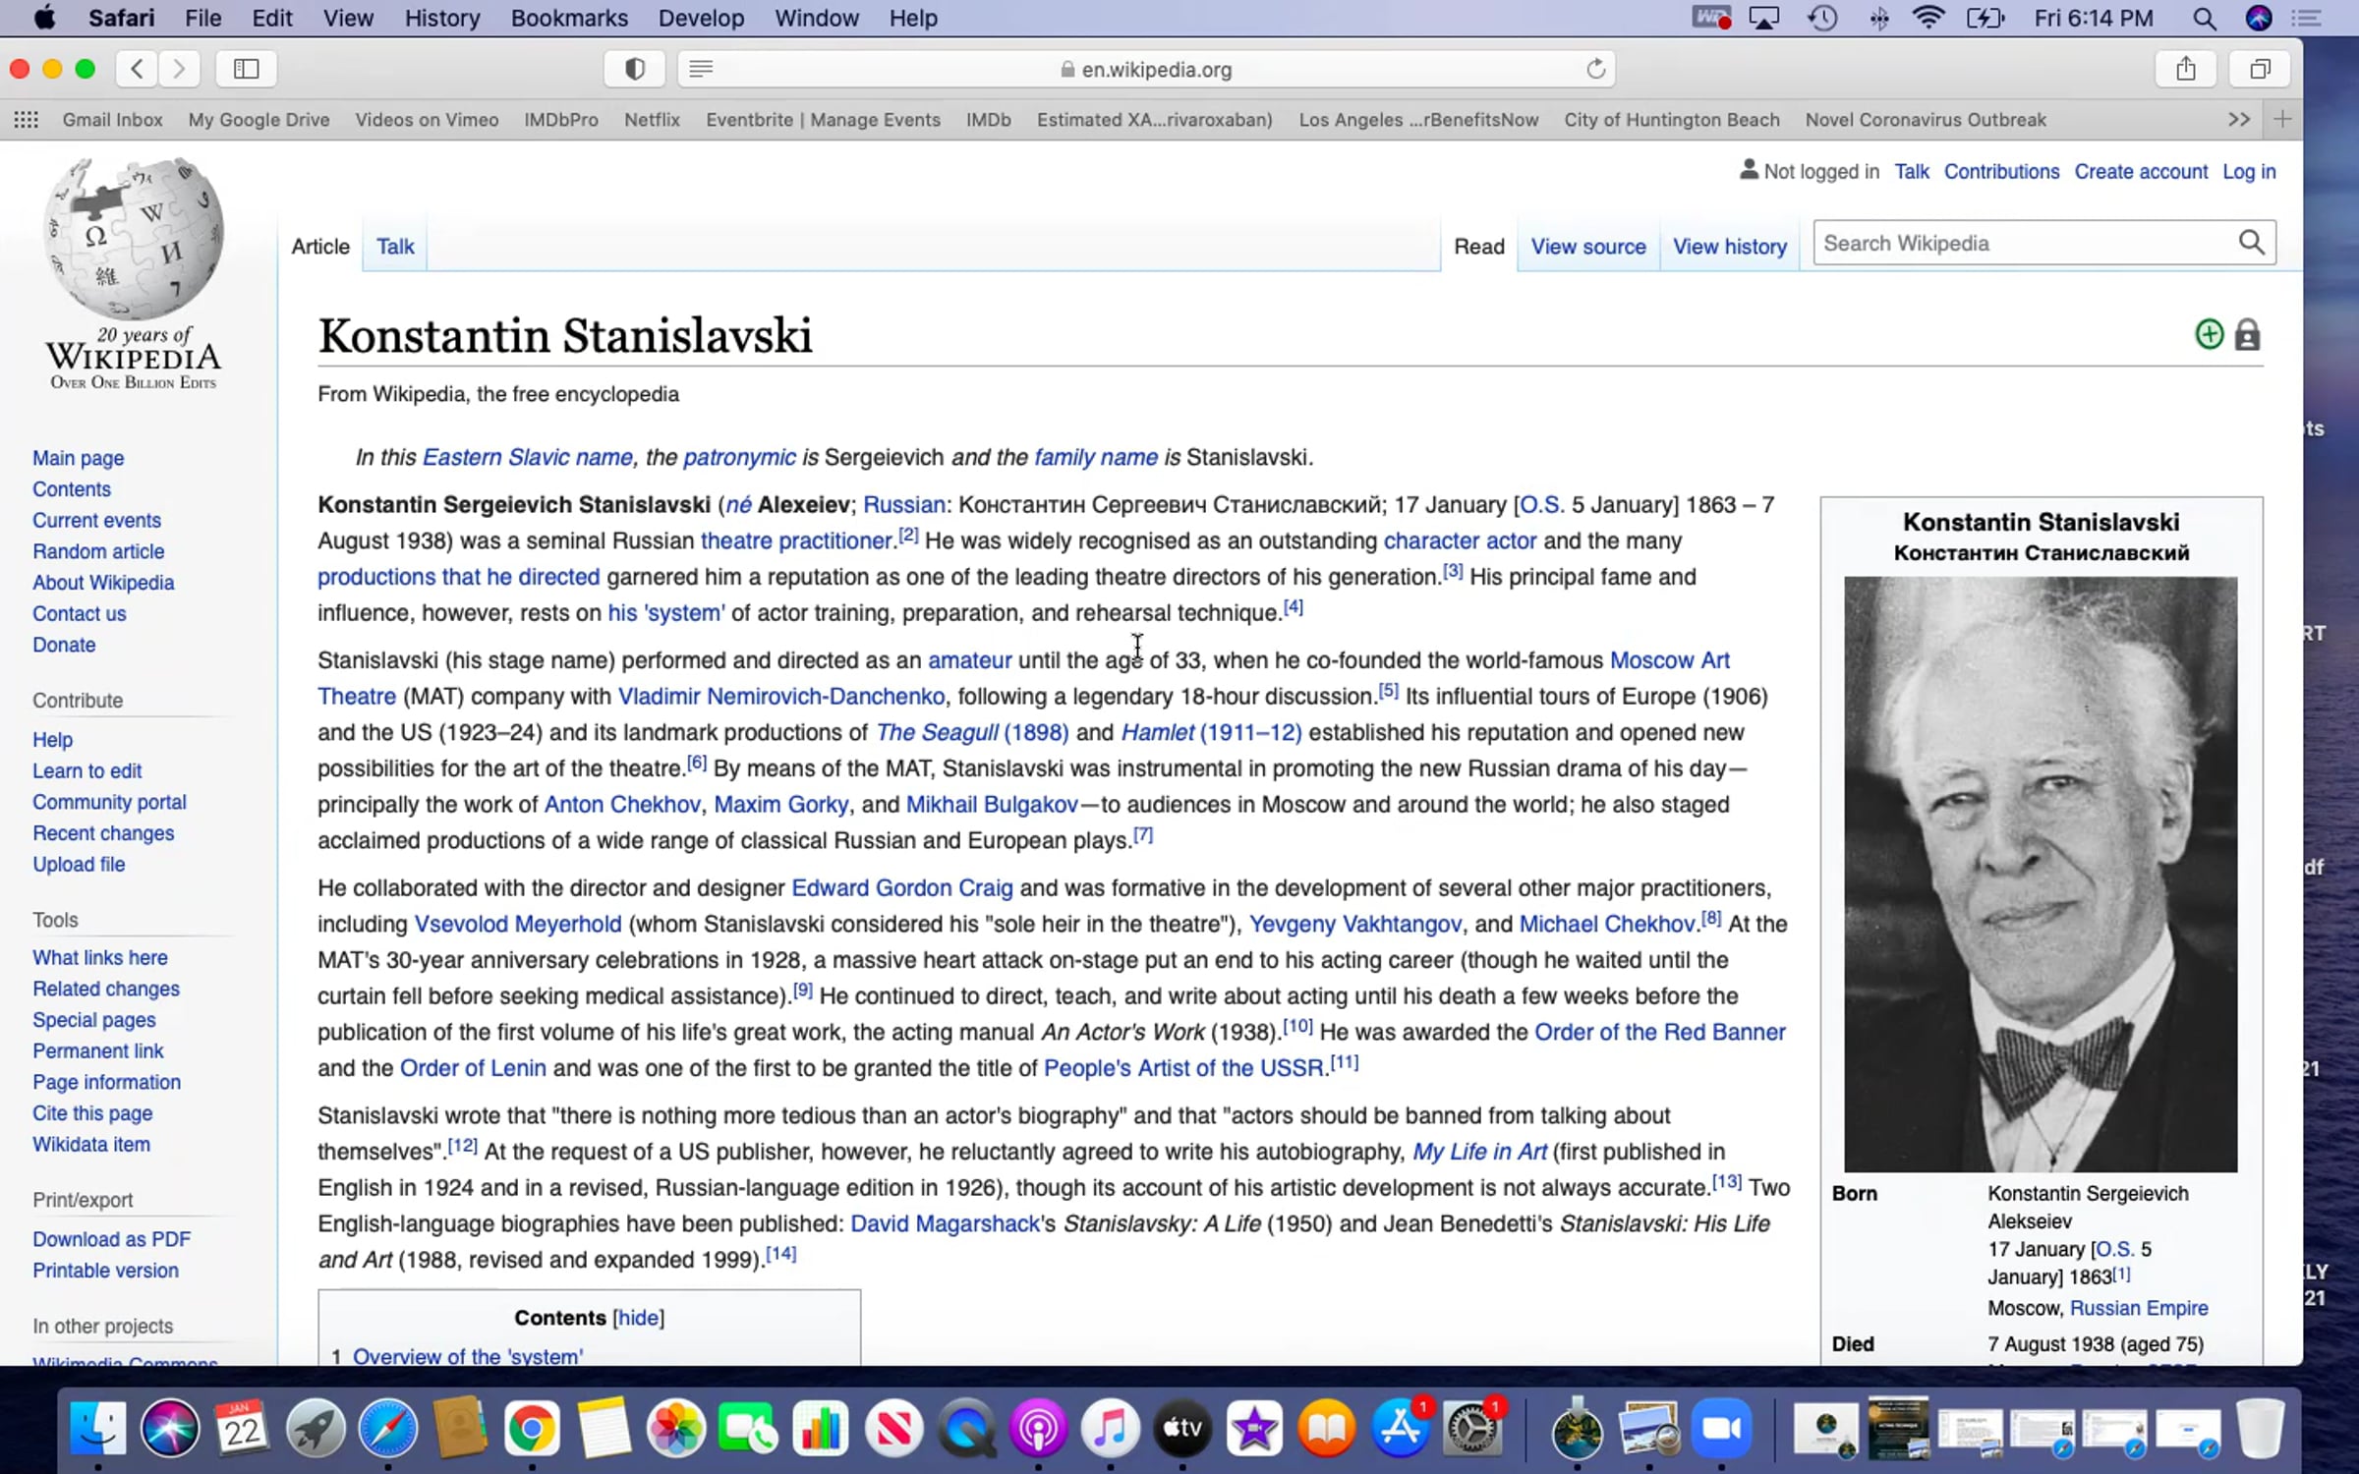Show tab overview icon

[2260, 69]
